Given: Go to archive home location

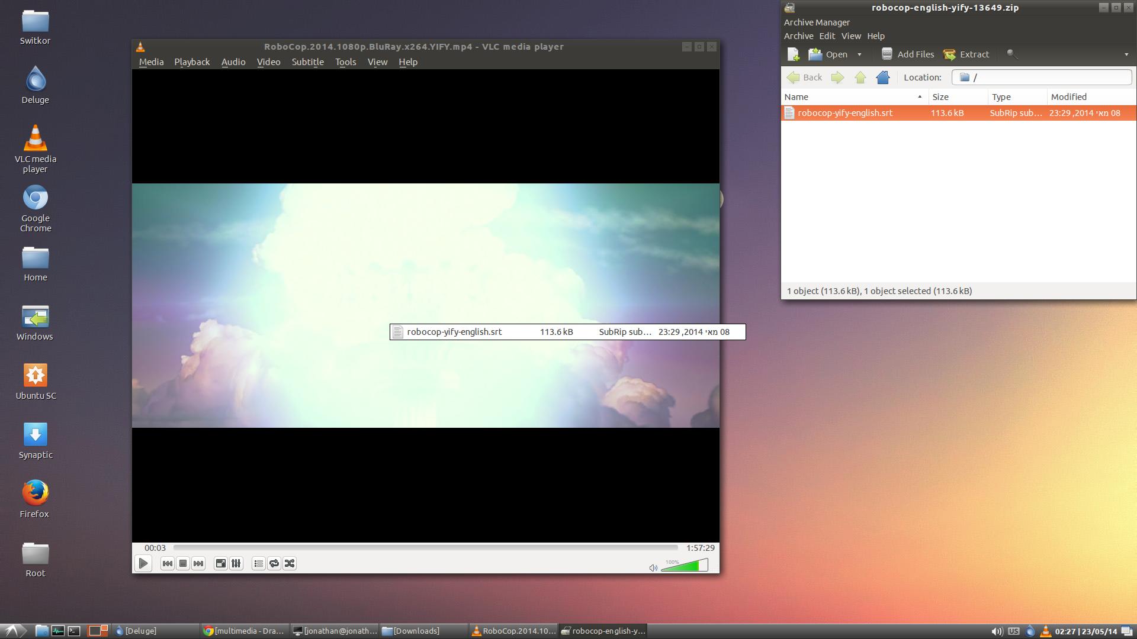Looking at the screenshot, I should (x=883, y=78).
